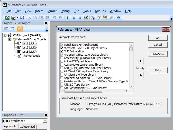Enable Active DS Type Library checkbox
Image resolution: width=173 pixels, height=130 pixels.
click(x=62, y=61)
